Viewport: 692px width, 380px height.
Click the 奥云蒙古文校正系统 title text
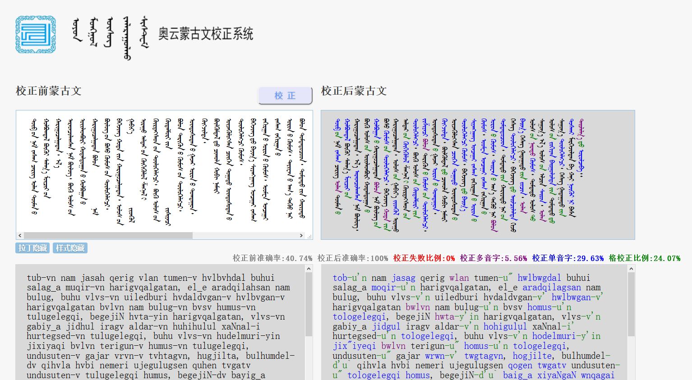[x=205, y=34]
